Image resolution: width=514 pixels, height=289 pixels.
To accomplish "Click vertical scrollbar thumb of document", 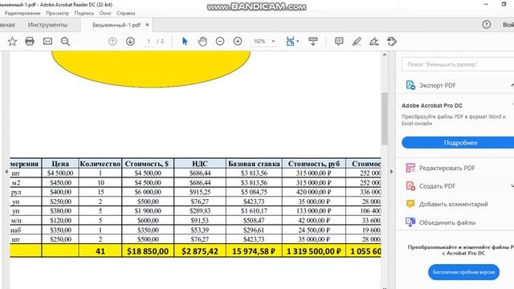I will point(385,119).
